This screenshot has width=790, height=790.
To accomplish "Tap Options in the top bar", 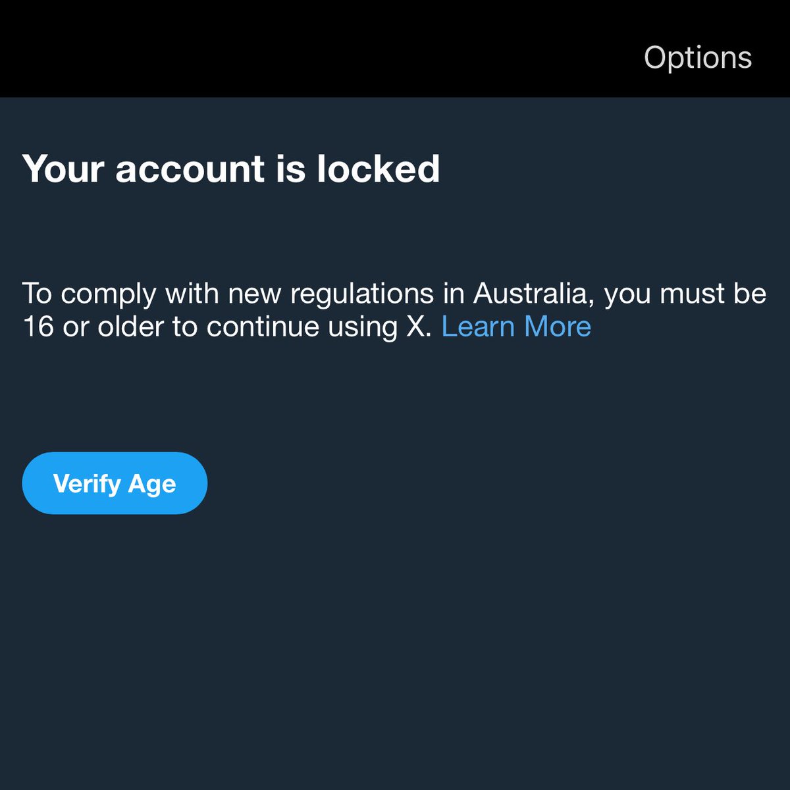I will click(698, 58).
